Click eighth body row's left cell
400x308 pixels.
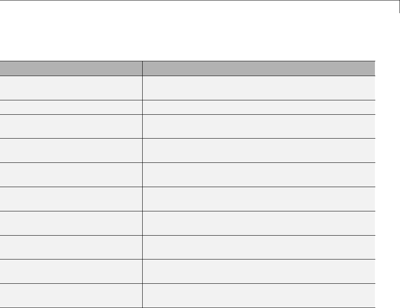click(71, 247)
